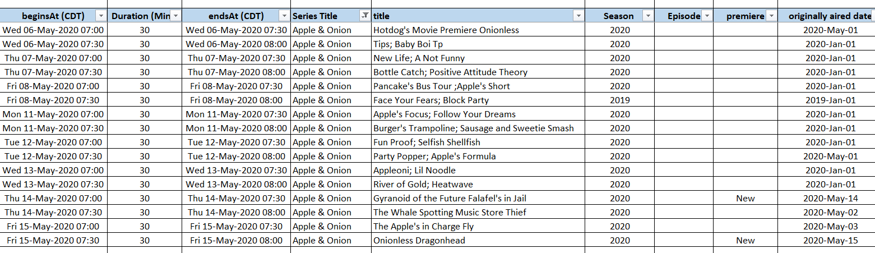Select the cell 'Fri 15-May-2020 08:00' in endsAt
The height and width of the screenshot is (253, 875).
(237, 241)
